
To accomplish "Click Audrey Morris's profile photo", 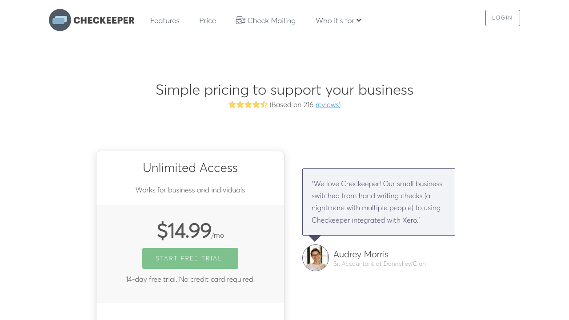I will coord(316,258).
